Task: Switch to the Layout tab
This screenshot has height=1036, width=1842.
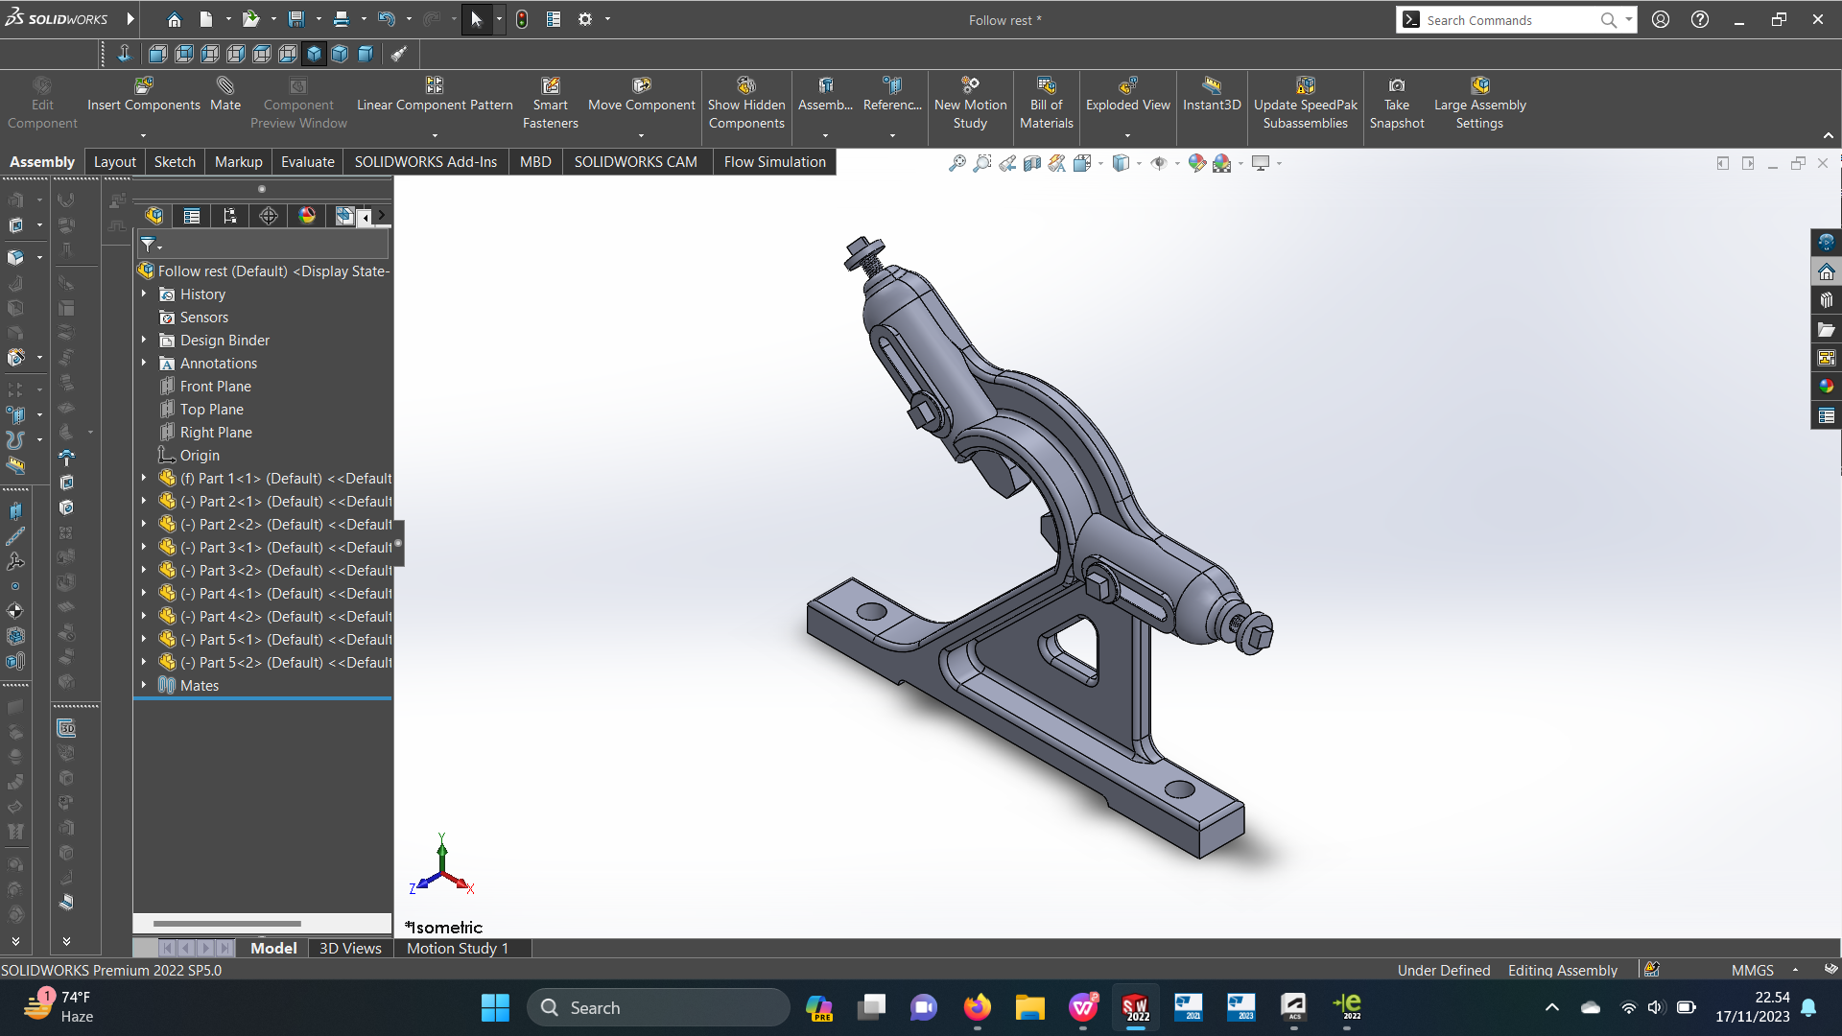Action: pos(114,162)
